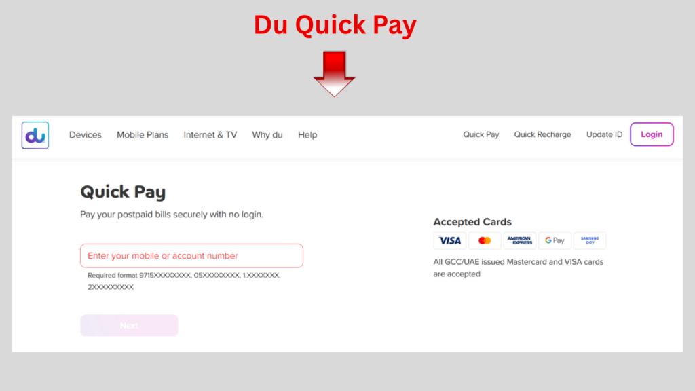The height and width of the screenshot is (391, 695).
Task: Open the Update ID link
Action: (604, 134)
